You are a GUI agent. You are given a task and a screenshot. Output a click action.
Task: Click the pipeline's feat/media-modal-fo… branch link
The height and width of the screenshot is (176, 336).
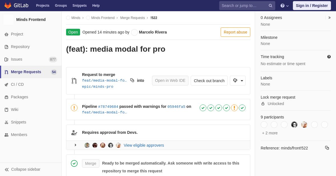click(104, 112)
